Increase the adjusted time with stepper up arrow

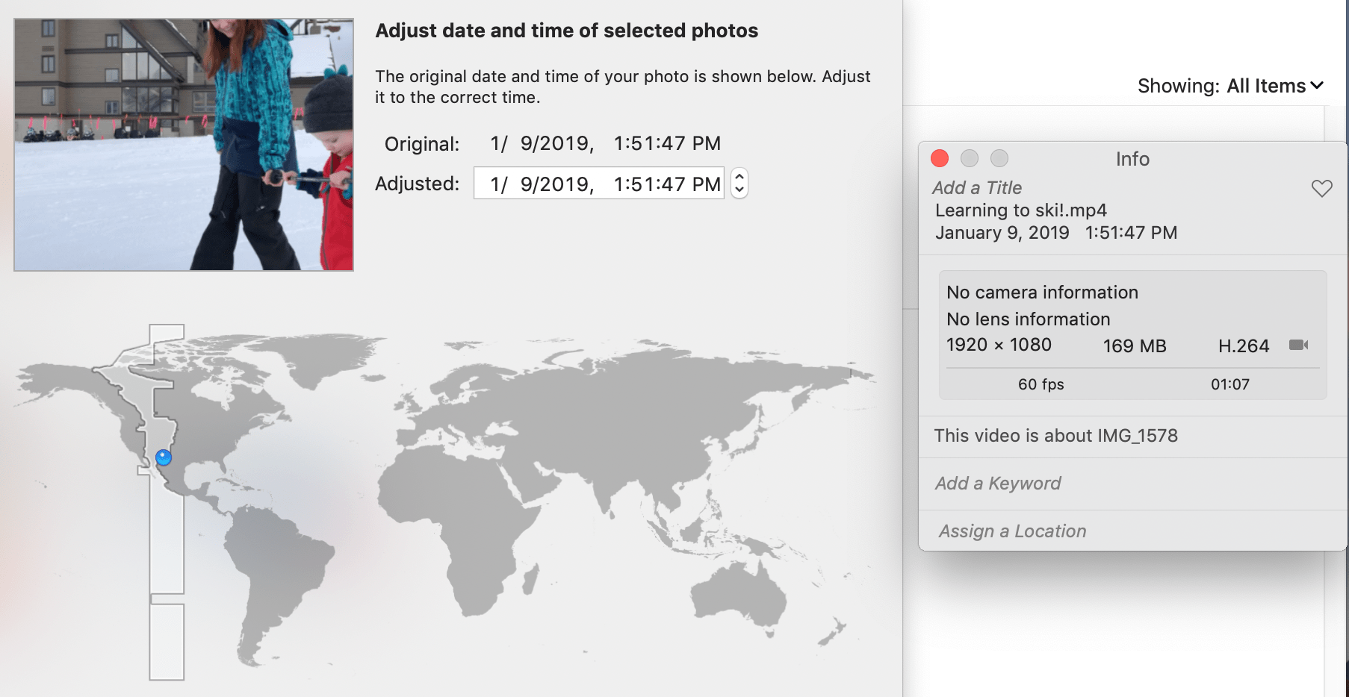(x=739, y=177)
